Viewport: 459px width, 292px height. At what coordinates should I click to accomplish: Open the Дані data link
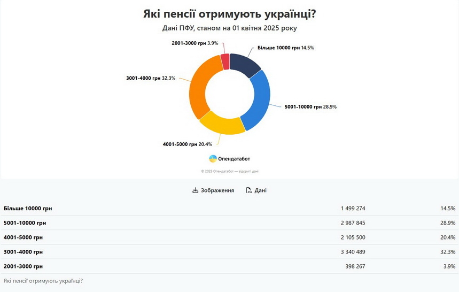click(260, 190)
